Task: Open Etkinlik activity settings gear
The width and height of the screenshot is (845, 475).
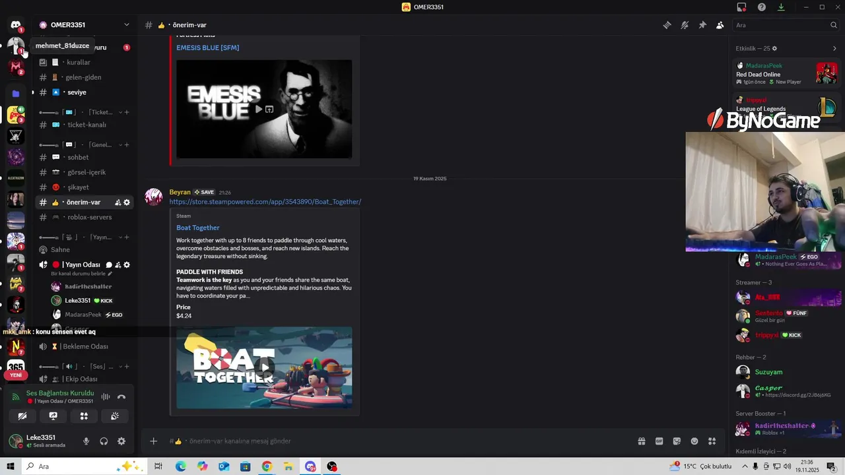Action: (x=774, y=48)
